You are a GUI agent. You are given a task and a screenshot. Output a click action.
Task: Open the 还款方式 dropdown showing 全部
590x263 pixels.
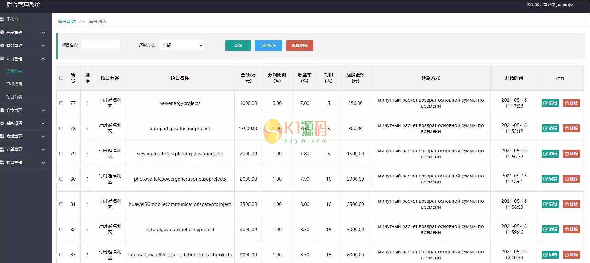pyautogui.click(x=181, y=45)
